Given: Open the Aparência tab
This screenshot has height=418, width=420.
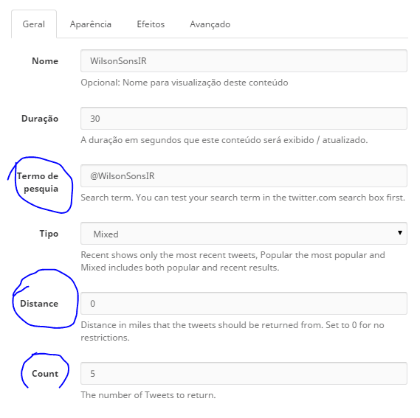Looking at the screenshot, I should (91, 24).
